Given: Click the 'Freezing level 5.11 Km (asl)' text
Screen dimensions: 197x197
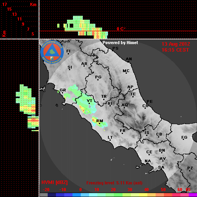Looking at the screenshot, I should point(114,183).
